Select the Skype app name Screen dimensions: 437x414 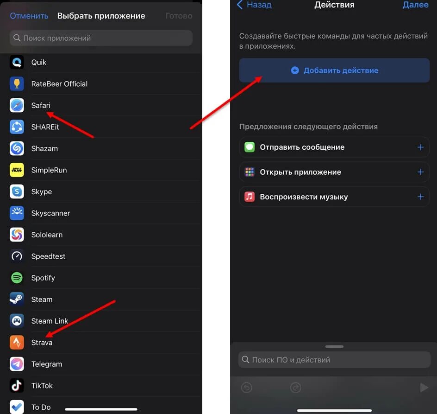42,192
